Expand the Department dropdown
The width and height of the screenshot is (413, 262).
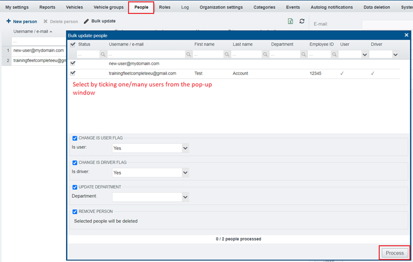pyautogui.click(x=185, y=197)
